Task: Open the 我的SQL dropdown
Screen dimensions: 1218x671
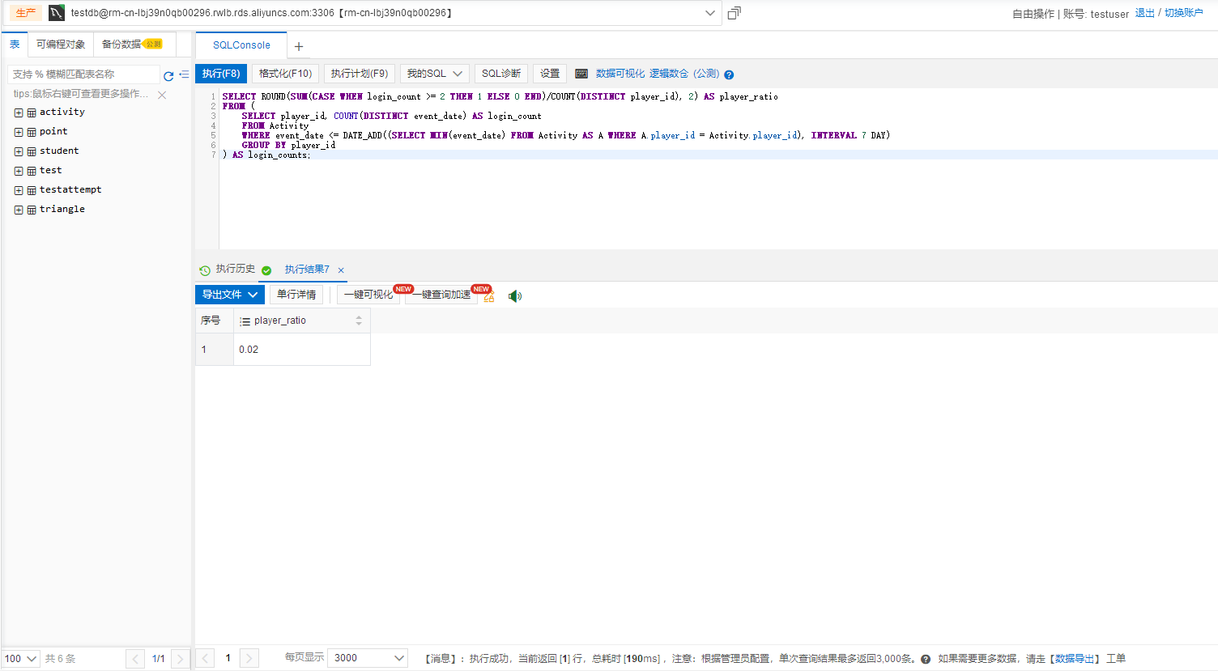Action: tap(435, 74)
